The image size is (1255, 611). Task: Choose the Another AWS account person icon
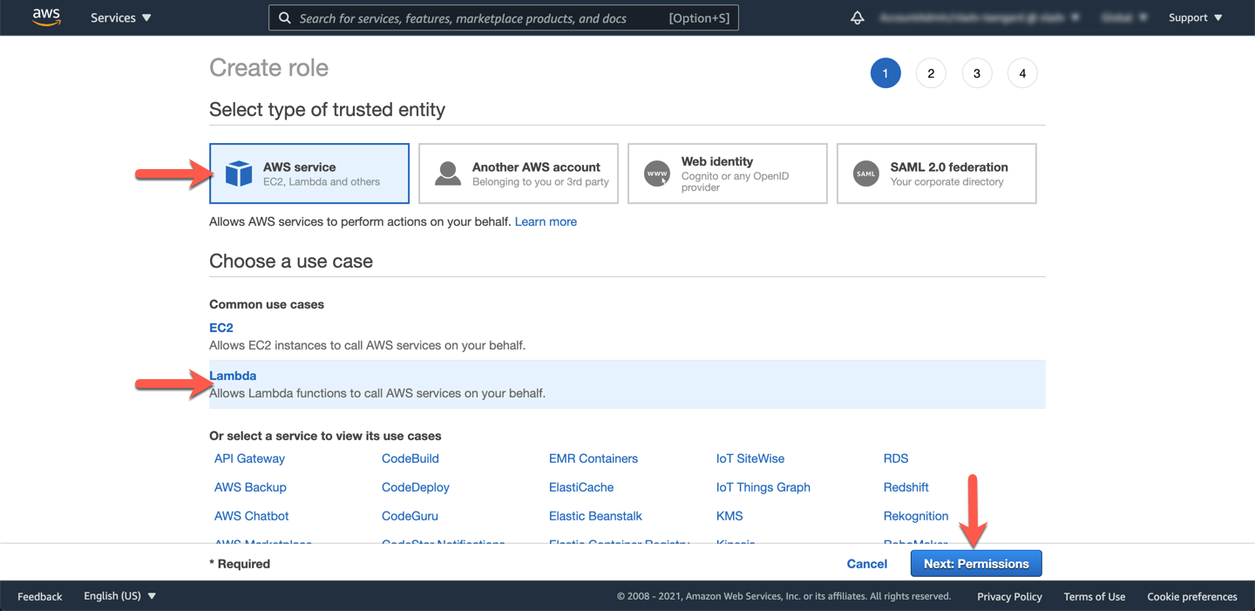(x=448, y=173)
